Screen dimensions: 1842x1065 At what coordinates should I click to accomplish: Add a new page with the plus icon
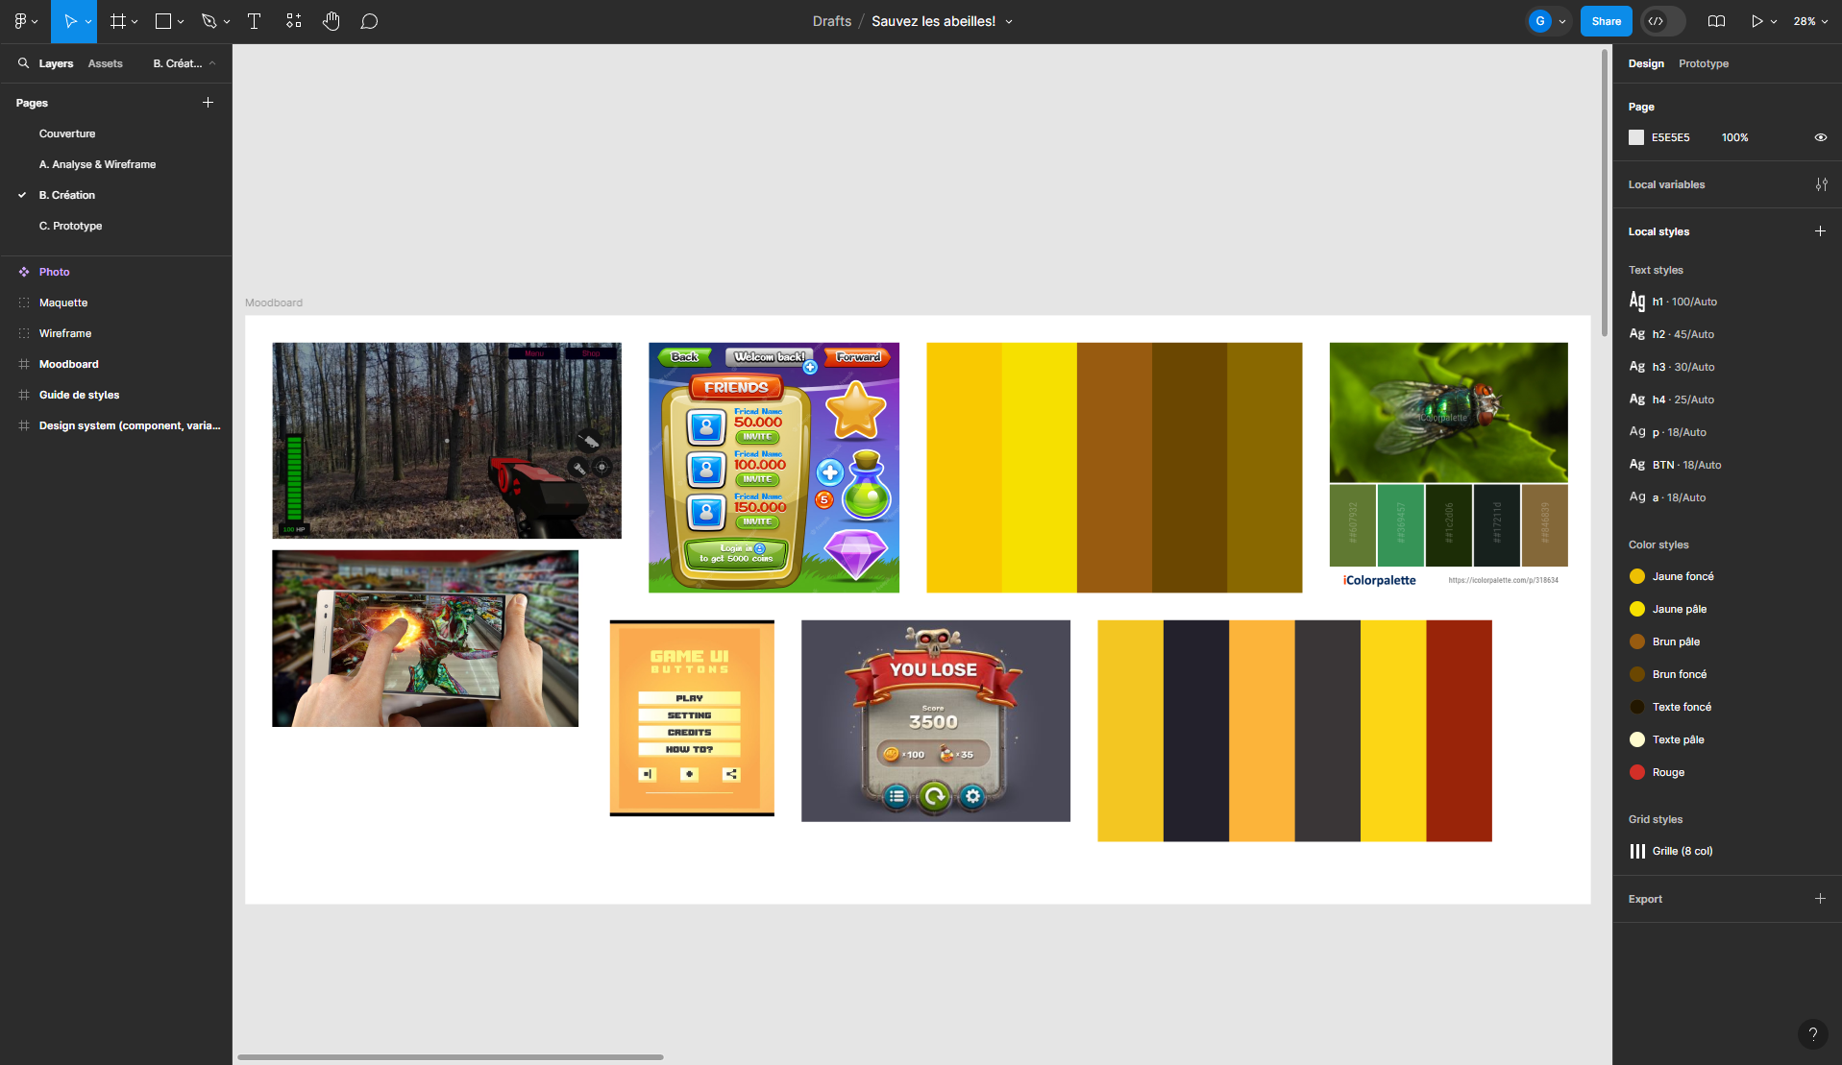208,102
